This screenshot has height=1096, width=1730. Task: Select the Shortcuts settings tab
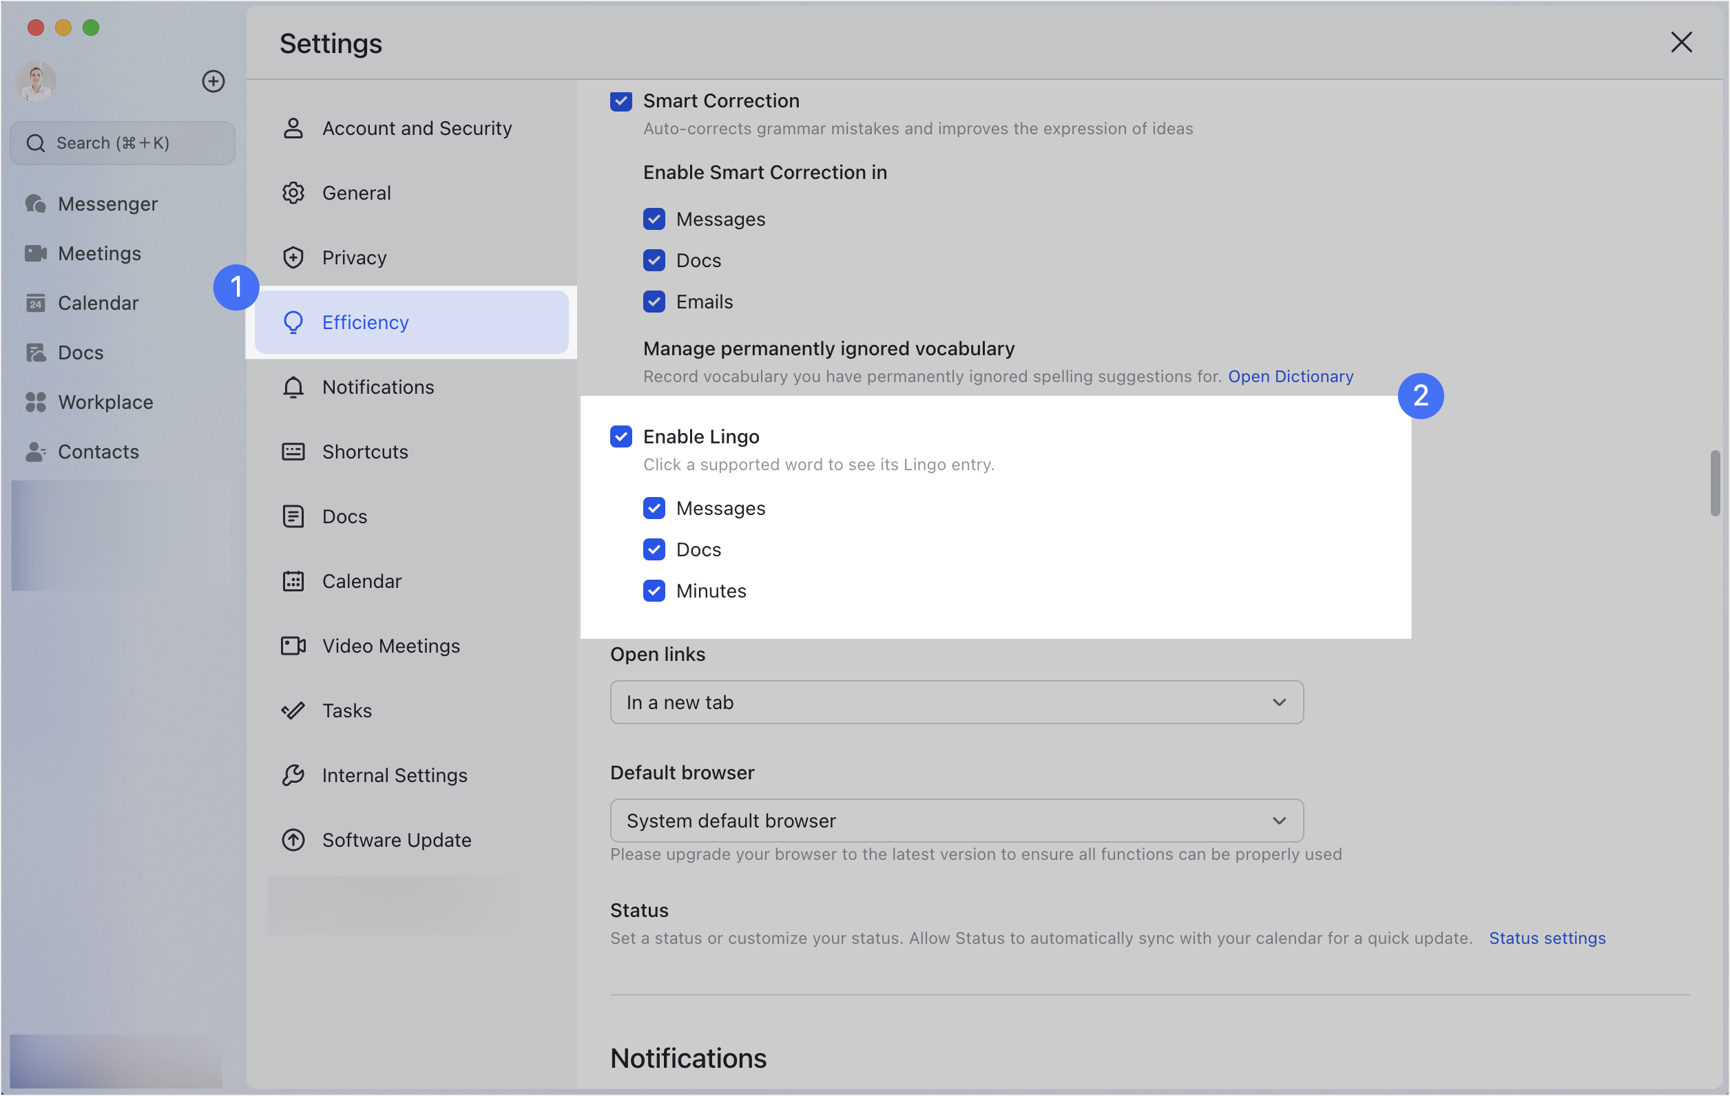point(365,452)
